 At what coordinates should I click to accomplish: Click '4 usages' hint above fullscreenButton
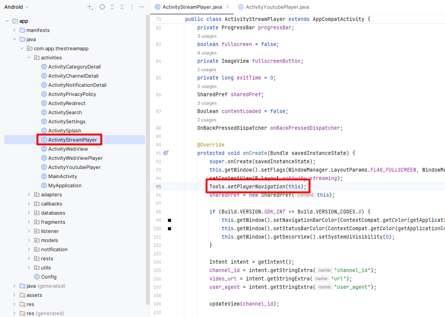click(x=207, y=53)
